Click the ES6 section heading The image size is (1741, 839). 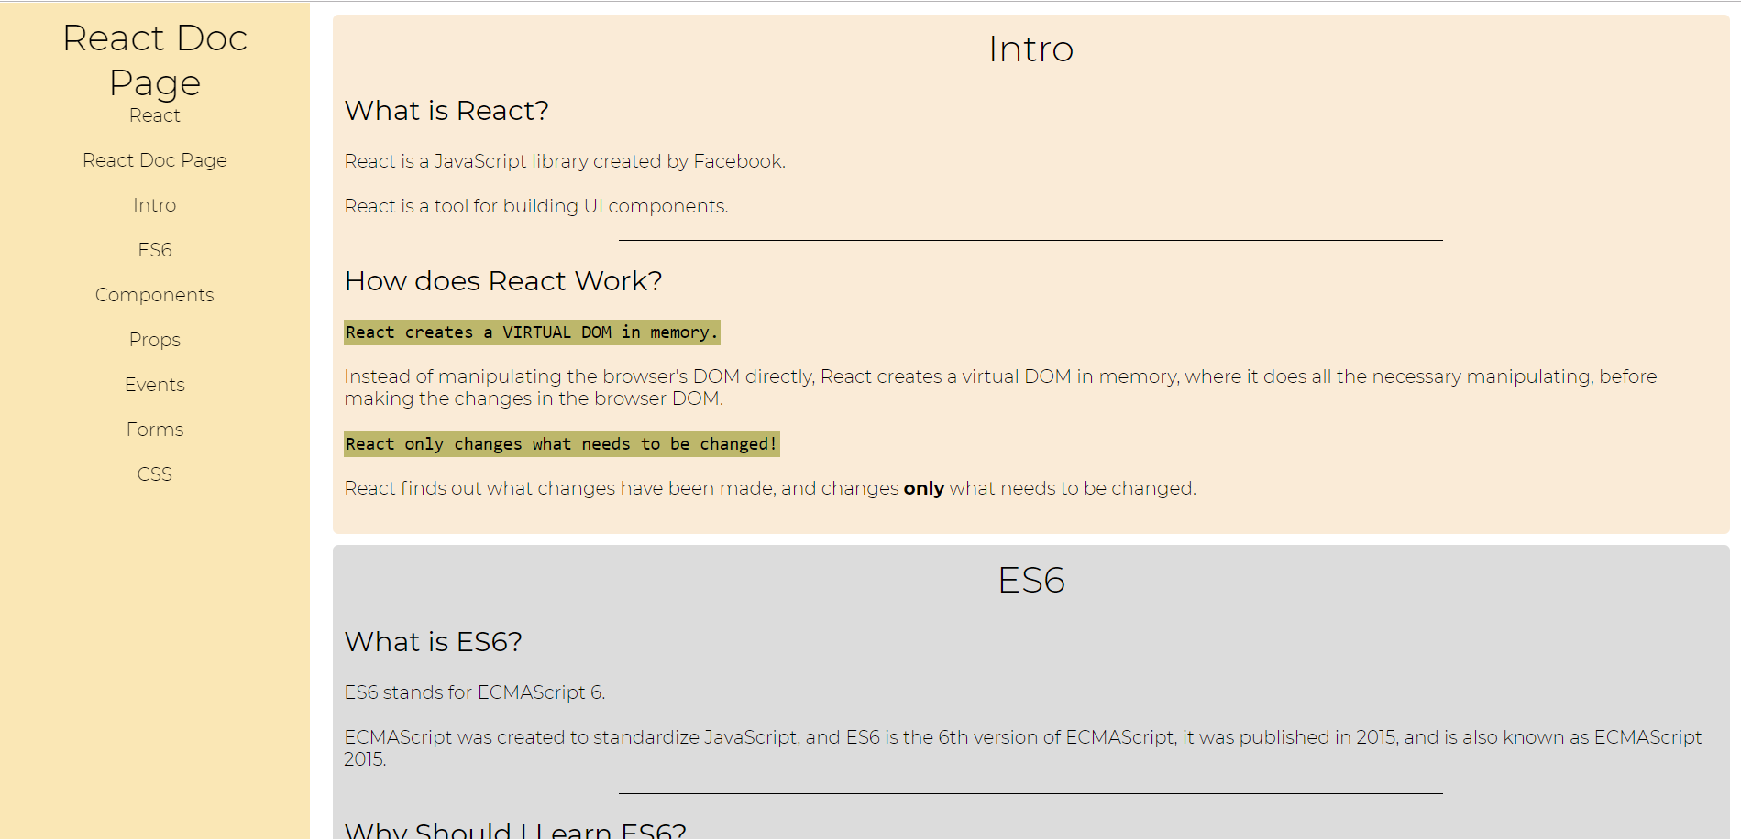[1030, 579]
